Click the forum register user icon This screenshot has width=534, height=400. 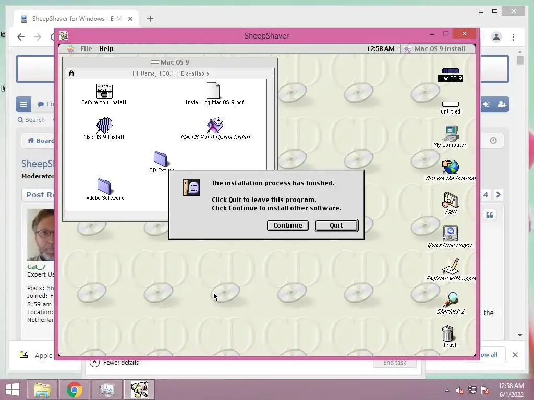(x=502, y=104)
